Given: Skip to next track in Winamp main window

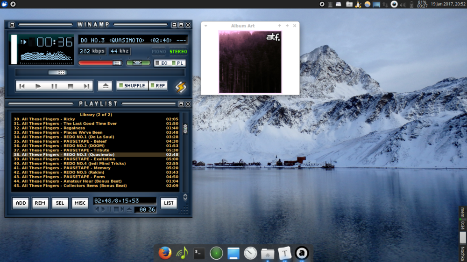Looking at the screenshot, I should click(x=86, y=86).
